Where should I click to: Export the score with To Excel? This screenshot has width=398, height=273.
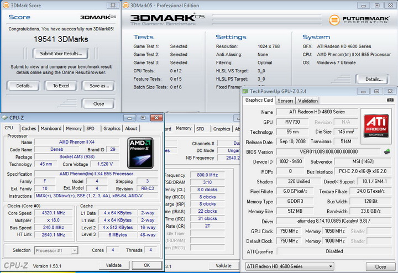point(60,86)
